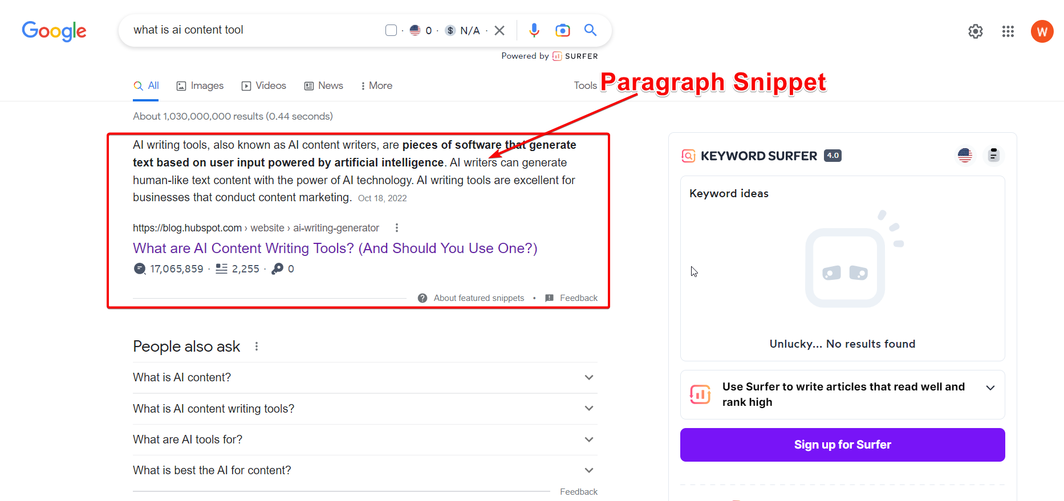The width and height of the screenshot is (1064, 501).
Task: Open the HubSpot AI Content Writing Tools result
Action: 335,249
